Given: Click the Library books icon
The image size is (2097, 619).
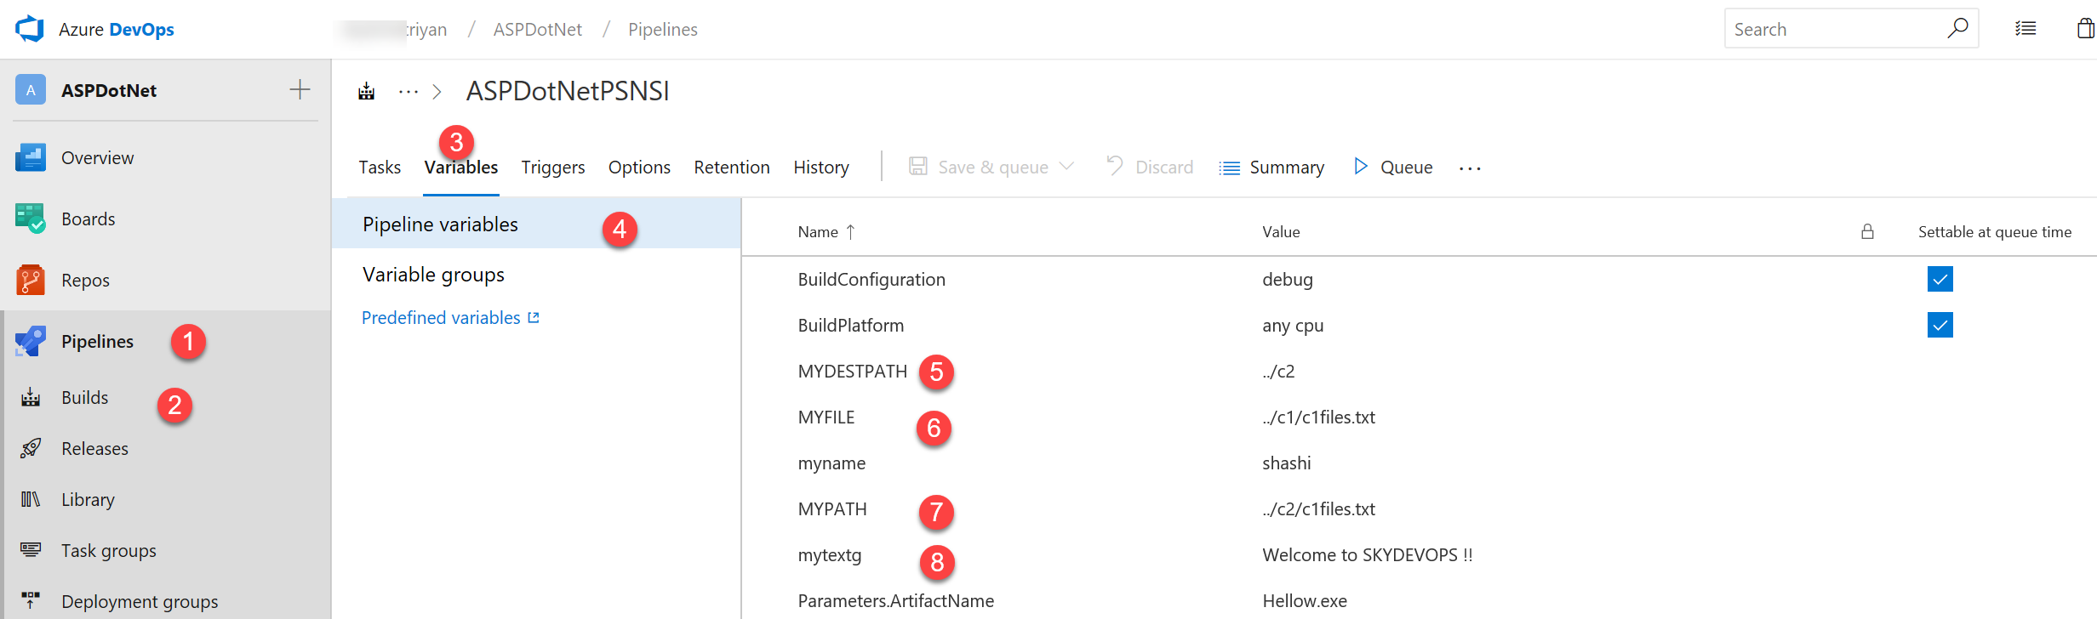Looking at the screenshot, I should coord(31,499).
